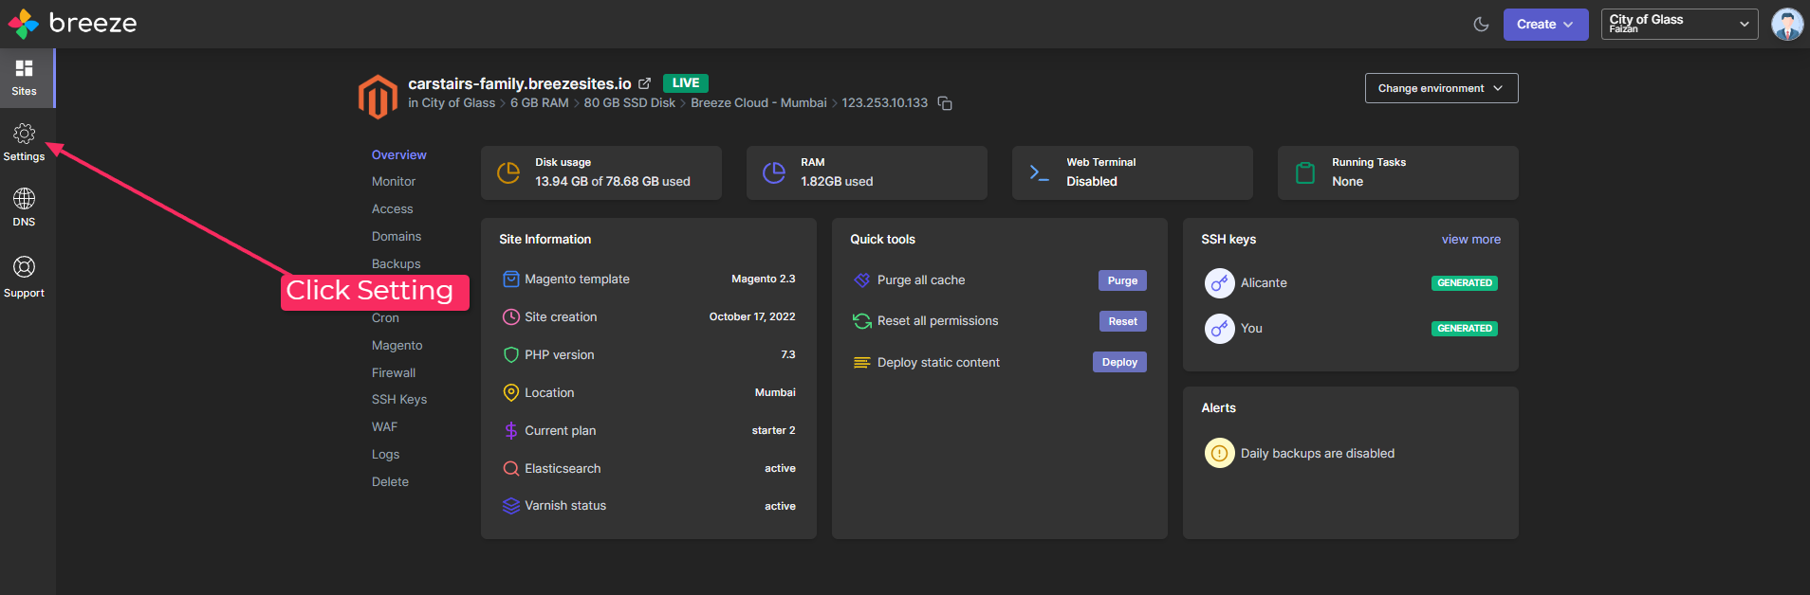Click the "October 17, 2022" creation date
The height and width of the screenshot is (595, 1810).
(x=752, y=316)
